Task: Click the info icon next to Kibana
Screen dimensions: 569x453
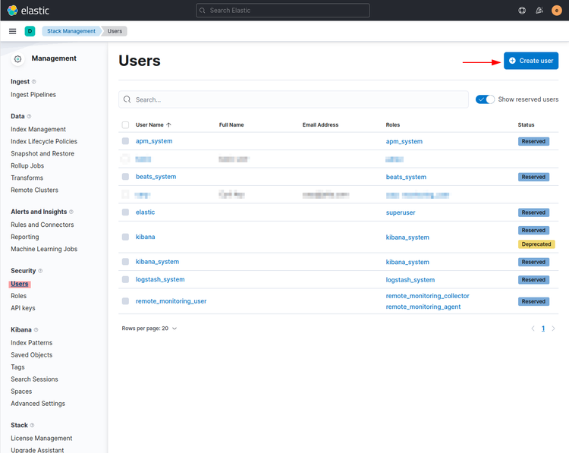Action: click(36, 330)
